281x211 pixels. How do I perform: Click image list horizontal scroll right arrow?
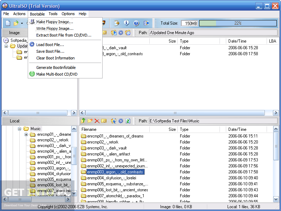(x=276, y=113)
